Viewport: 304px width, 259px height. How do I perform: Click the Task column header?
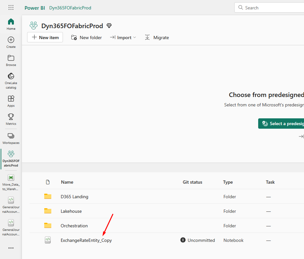(270, 182)
